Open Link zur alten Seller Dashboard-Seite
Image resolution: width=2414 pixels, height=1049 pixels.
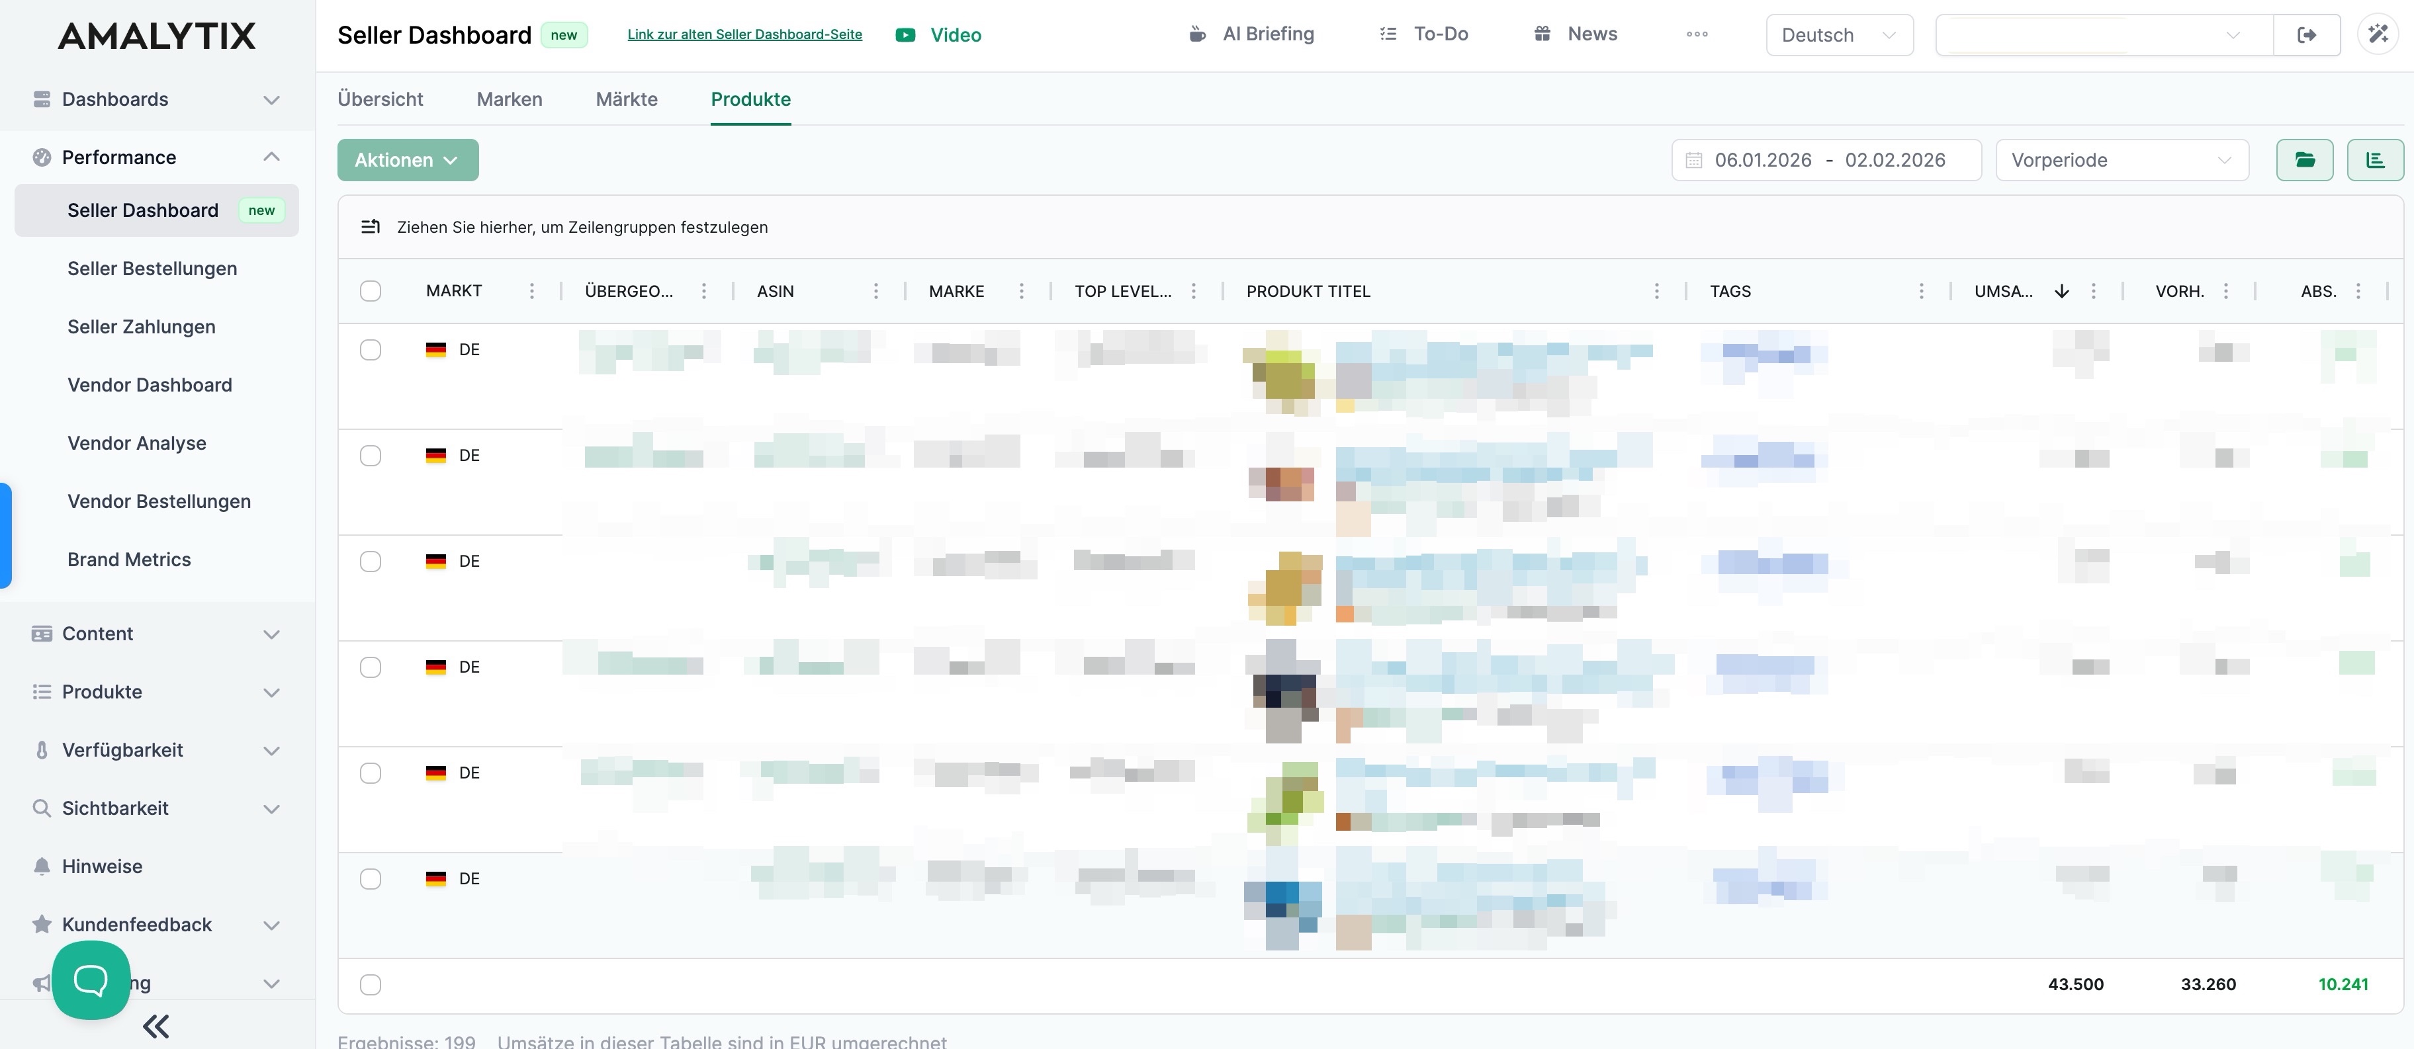click(744, 34)
